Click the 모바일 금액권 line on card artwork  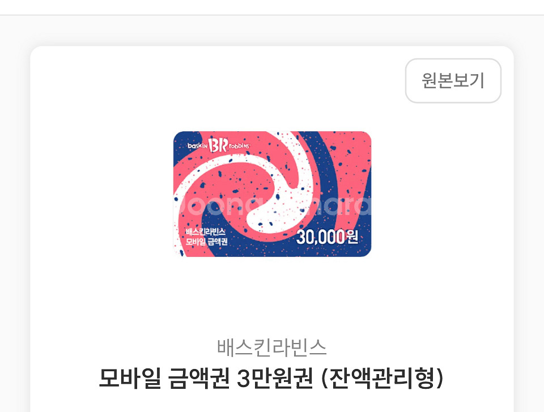(x=206, y=242)
